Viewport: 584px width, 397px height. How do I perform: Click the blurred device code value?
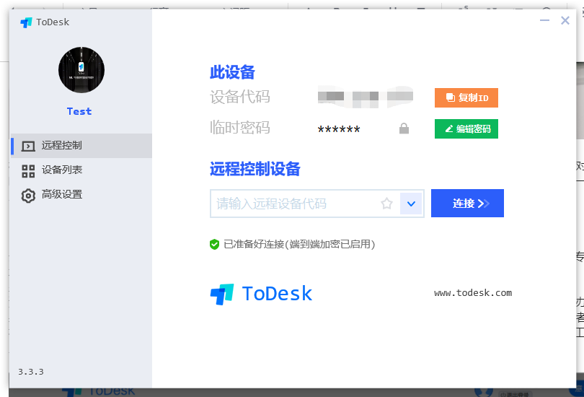point(366,97)
